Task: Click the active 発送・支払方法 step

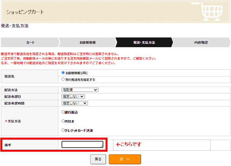Action: pos(144,42)
